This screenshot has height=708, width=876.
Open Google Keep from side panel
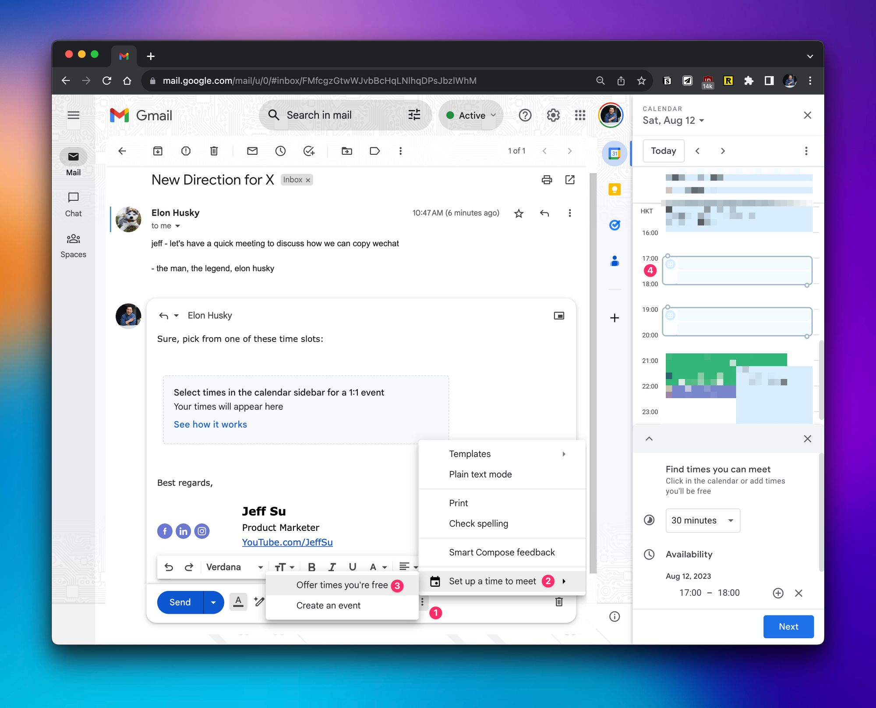pyautogui.click(x=615, y=189)
